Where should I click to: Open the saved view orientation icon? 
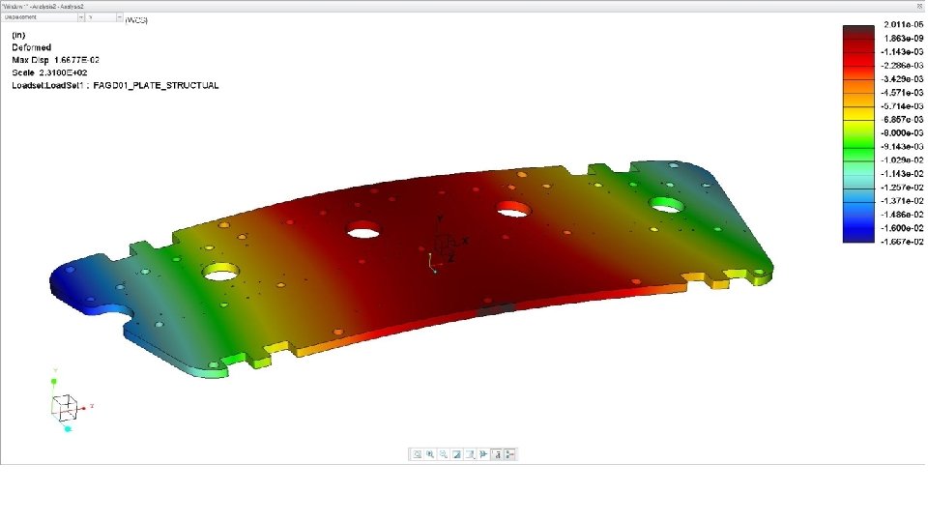[x=470, y=454]
